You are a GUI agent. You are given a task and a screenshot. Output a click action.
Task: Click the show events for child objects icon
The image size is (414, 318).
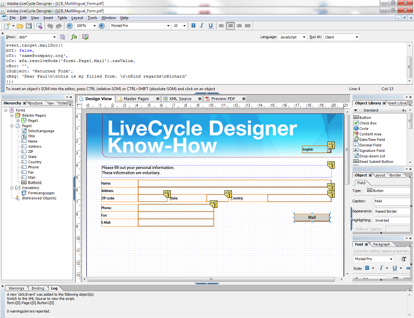coord(63,37)
